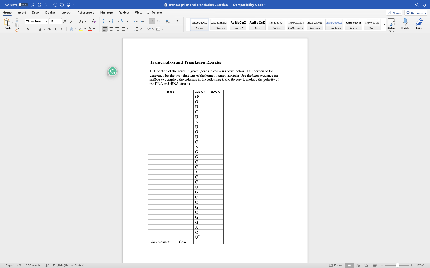Apply the Title style
This screenshot has height=268, width=430.
257,25
